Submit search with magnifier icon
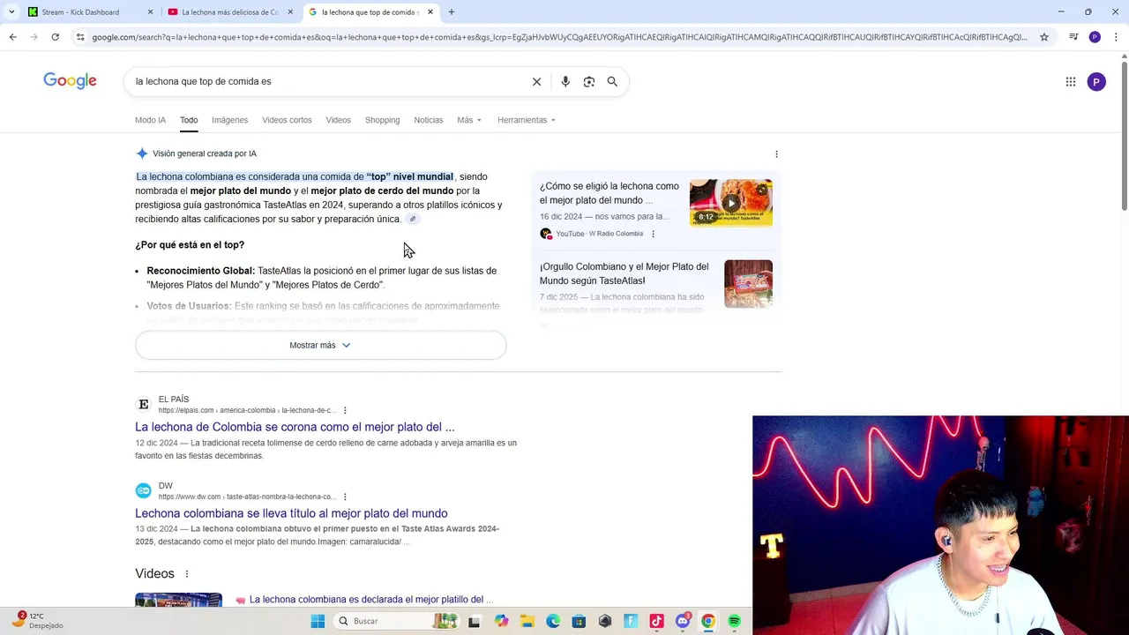 pyautogui.click(x=612, y=81)
